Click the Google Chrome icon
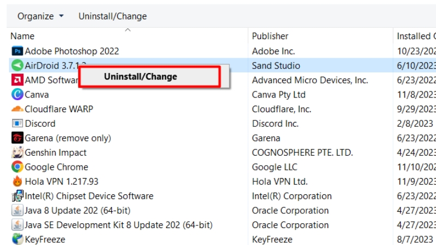This screenshot has width=436, height=245. coord(17,167)
